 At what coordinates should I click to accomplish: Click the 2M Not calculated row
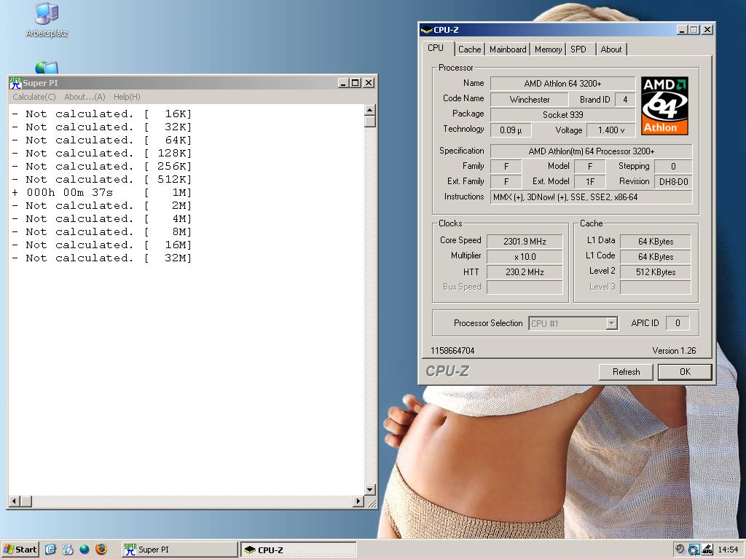click(x=102, y=206)
